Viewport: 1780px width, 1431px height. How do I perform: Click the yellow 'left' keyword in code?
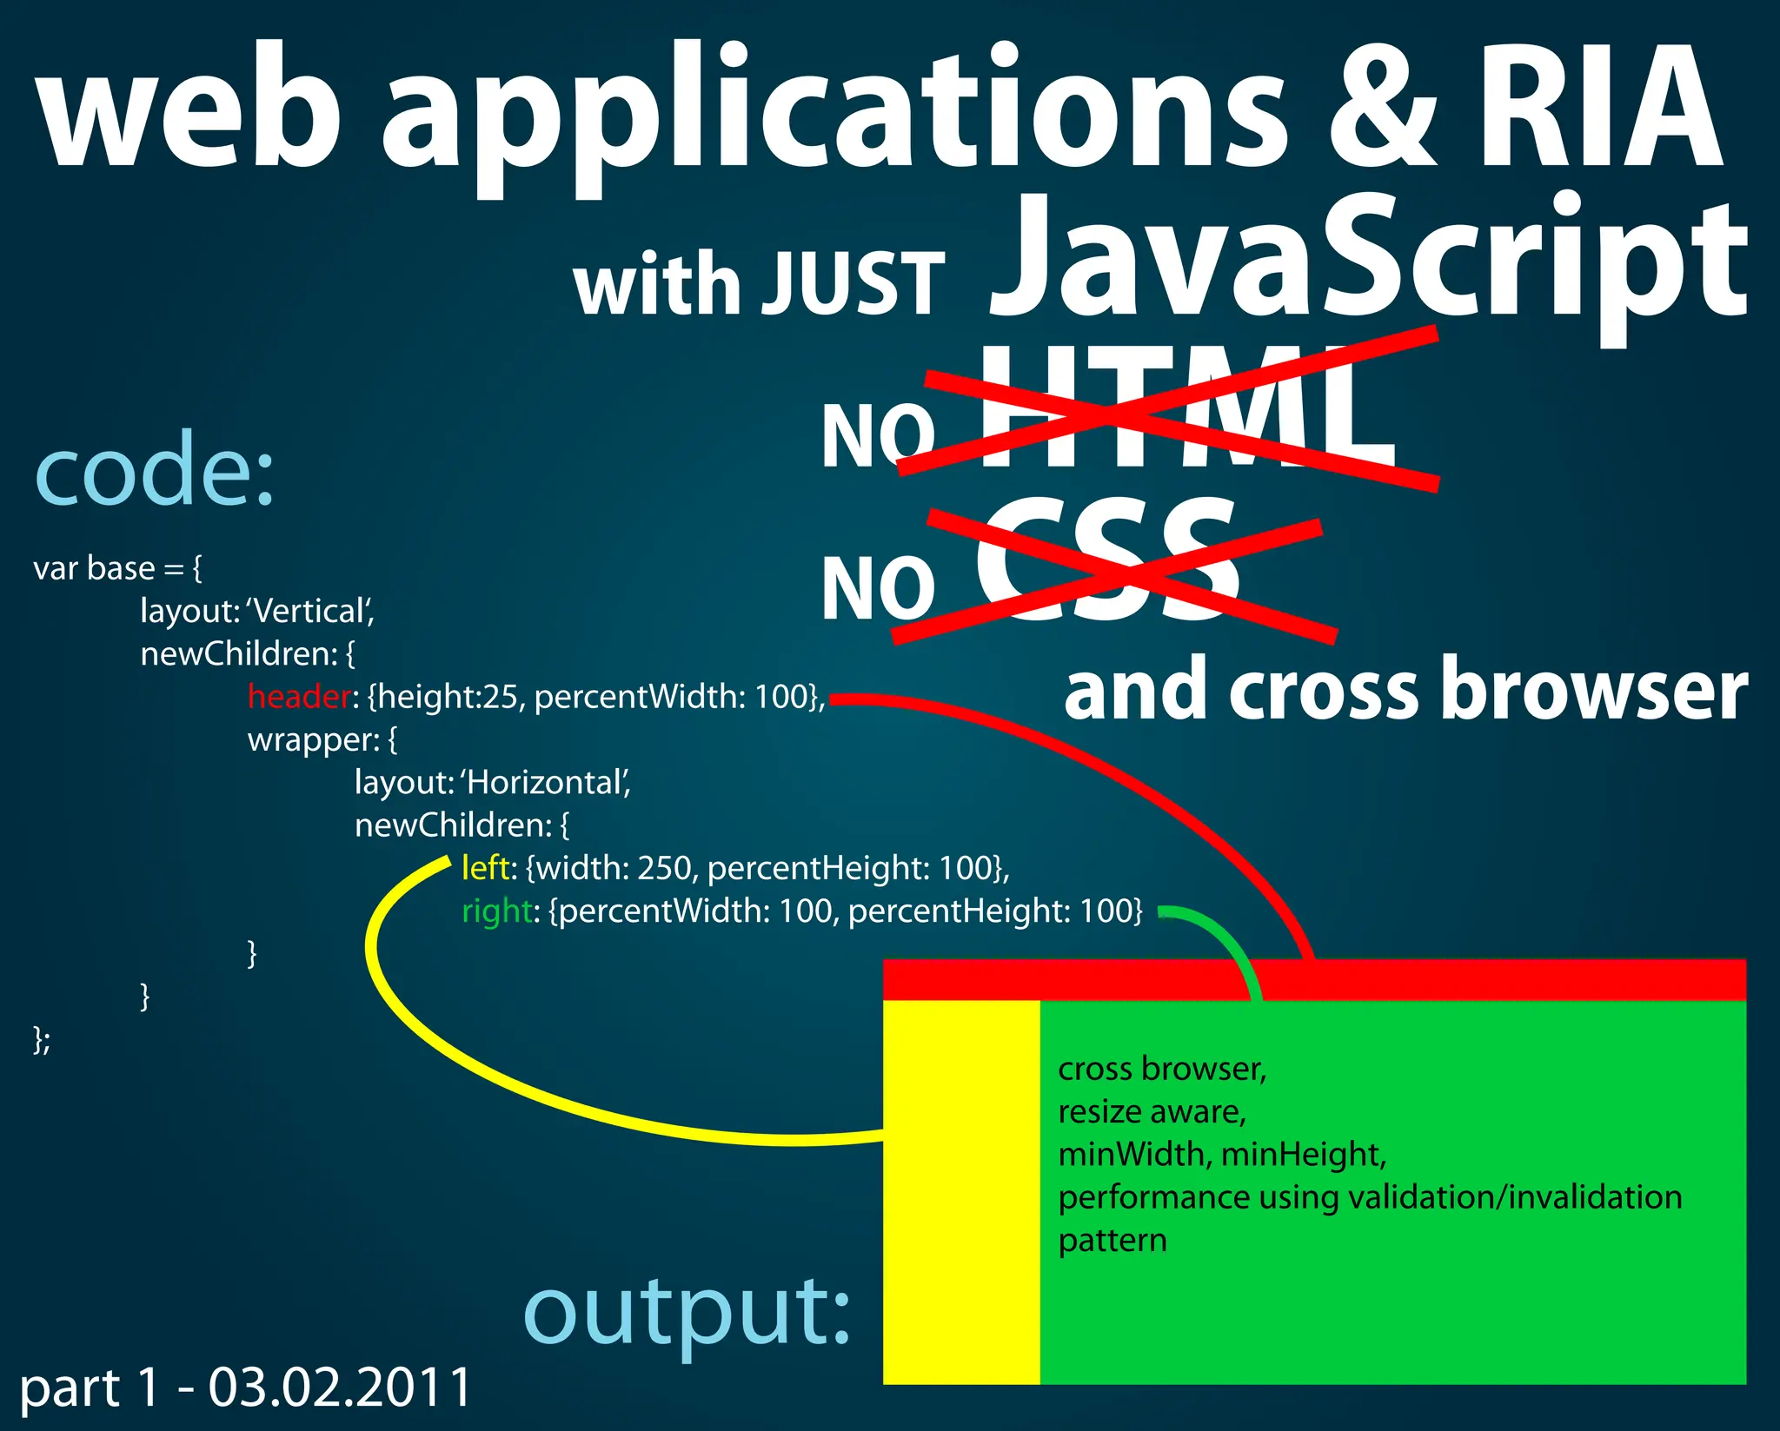point(484,868)
